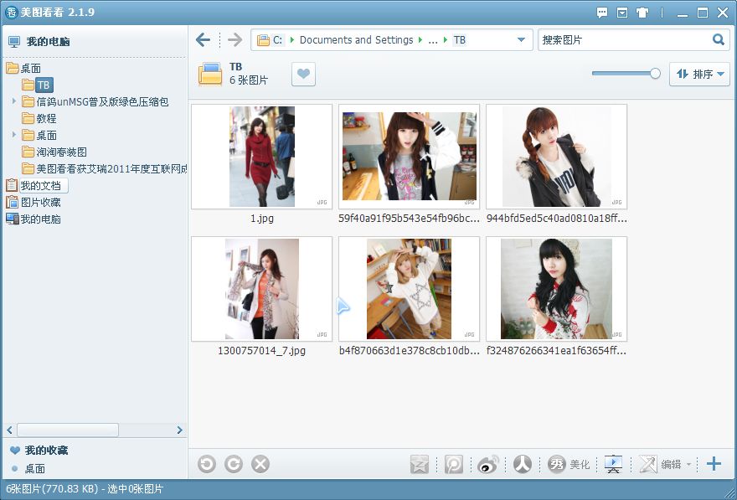Click the 美图看看 app logo icon

[x=11, y=13]
